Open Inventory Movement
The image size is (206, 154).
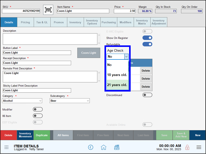tap(25, 135)
